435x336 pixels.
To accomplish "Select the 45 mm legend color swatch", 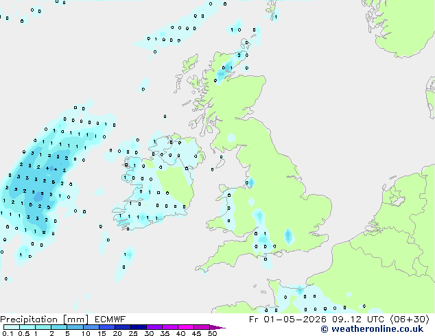I will coord(202,327).
